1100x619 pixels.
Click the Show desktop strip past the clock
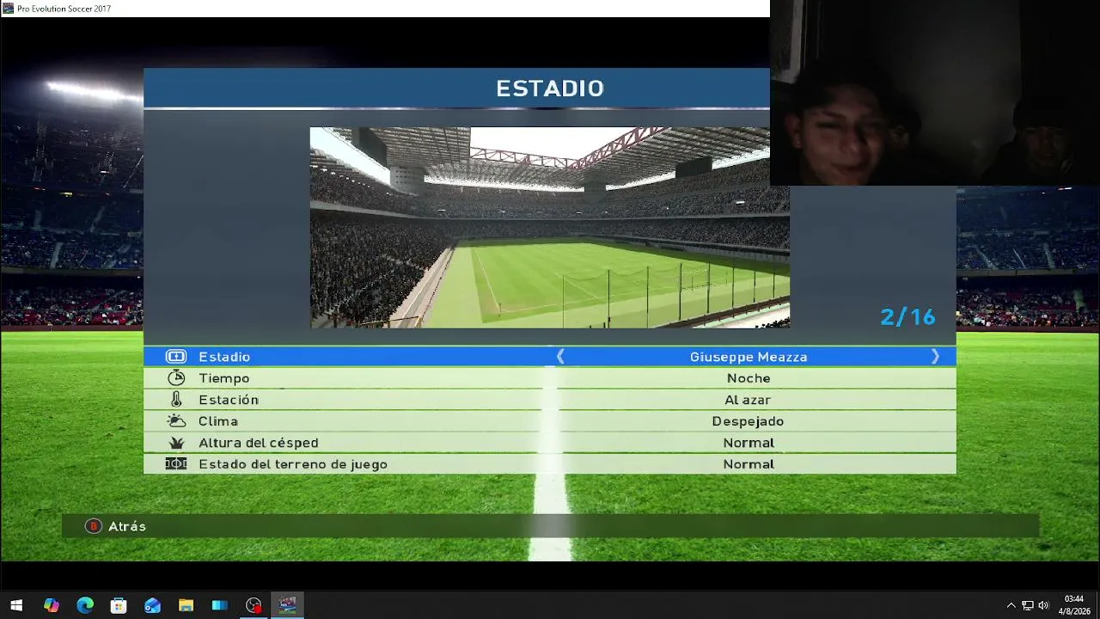tap(1097, 605)
